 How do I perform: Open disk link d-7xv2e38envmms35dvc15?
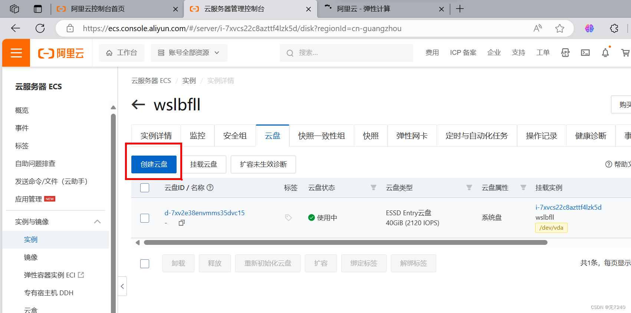(x=205, y=213)
